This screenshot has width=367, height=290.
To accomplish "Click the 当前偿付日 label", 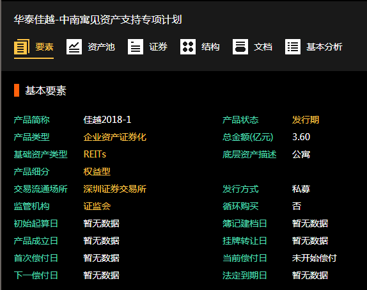I will tap(245, 258).
